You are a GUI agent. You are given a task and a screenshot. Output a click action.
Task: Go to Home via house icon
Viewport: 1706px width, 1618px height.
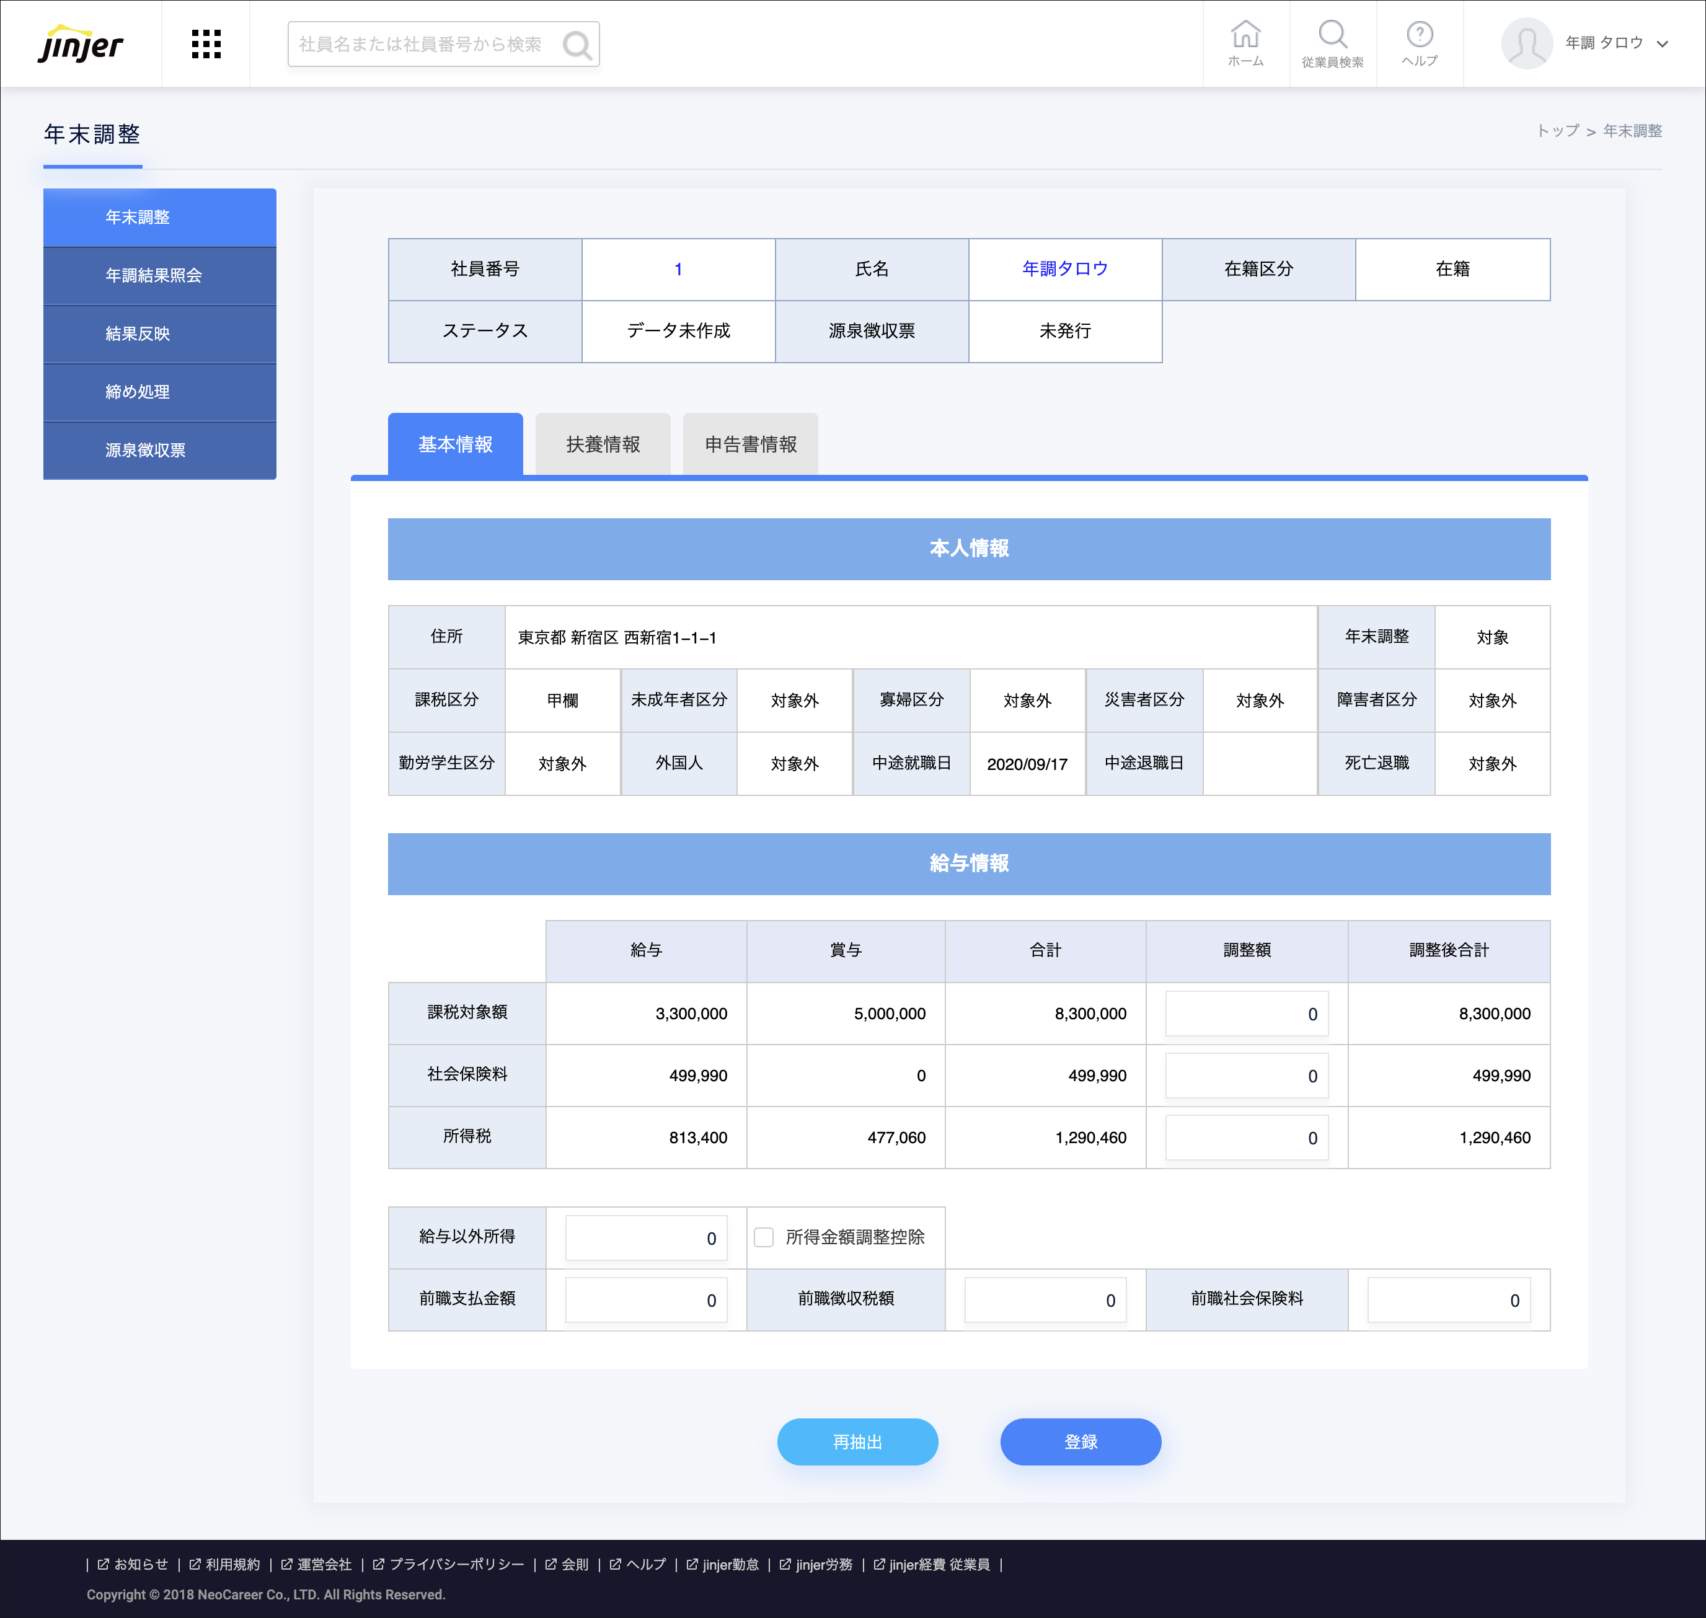[x=1245, y=35]
